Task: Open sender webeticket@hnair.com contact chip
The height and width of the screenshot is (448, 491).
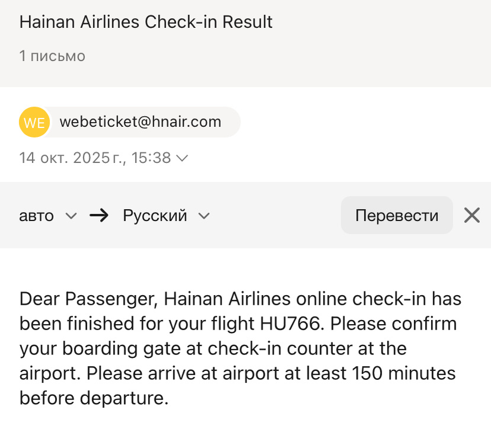Action: coord(140,122)
